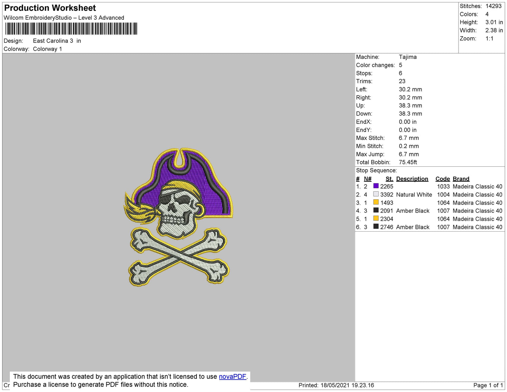Select purple swatch for stop 2265
Screen dimensions: 507x392
point(376,186)
